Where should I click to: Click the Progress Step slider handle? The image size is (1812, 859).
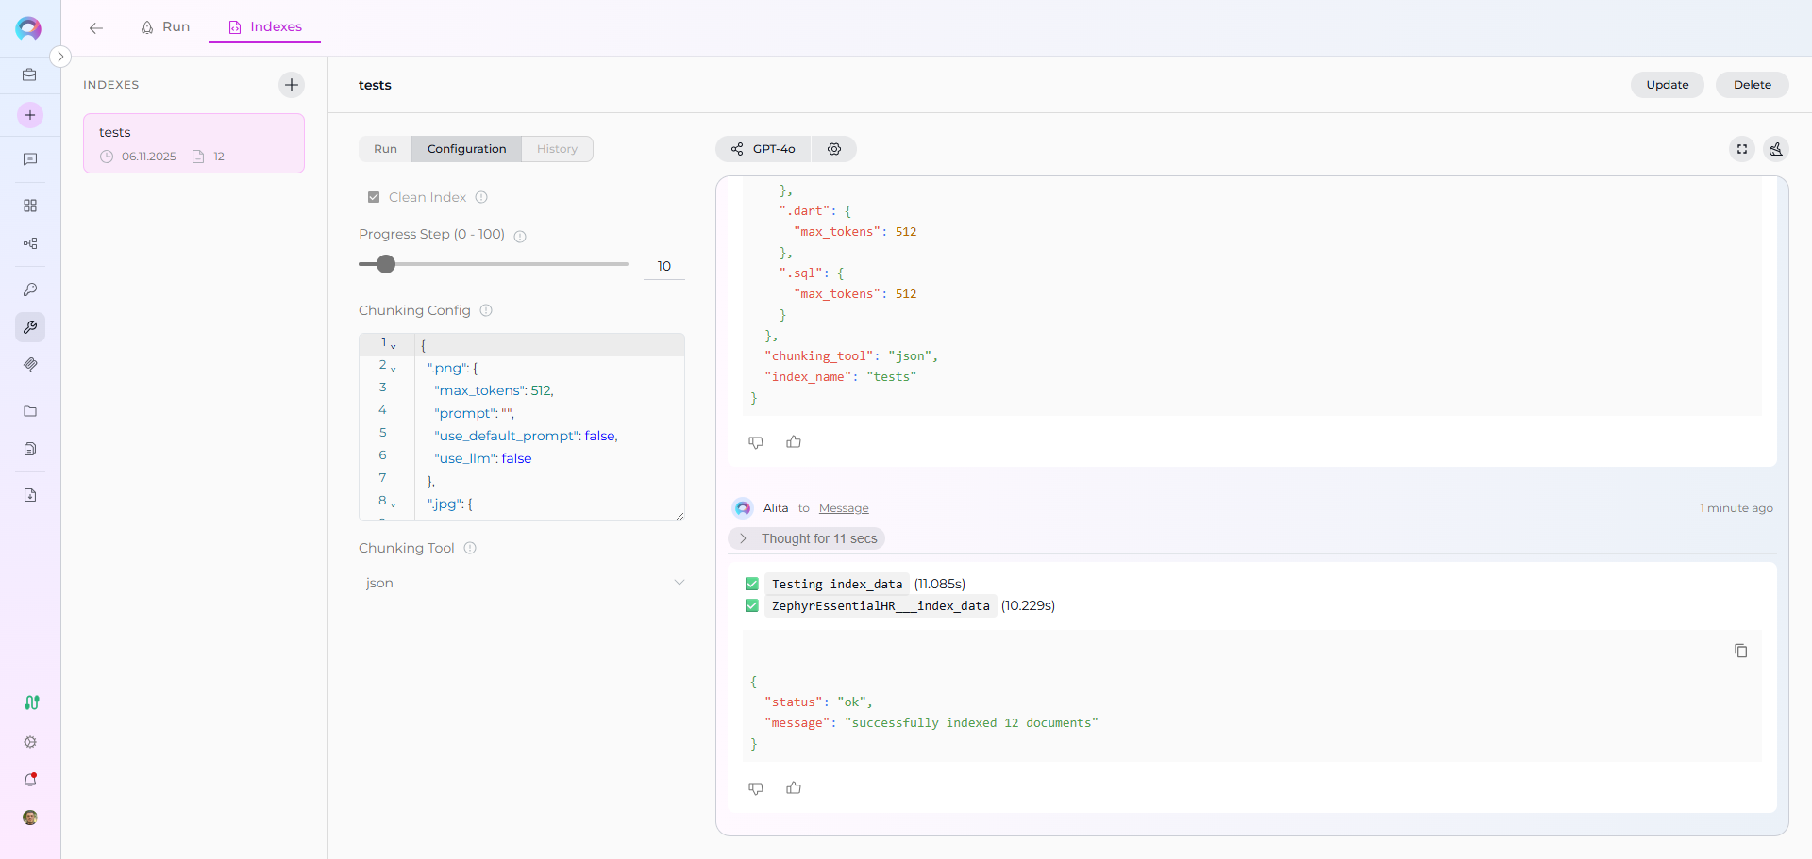(x=386, y=264)
